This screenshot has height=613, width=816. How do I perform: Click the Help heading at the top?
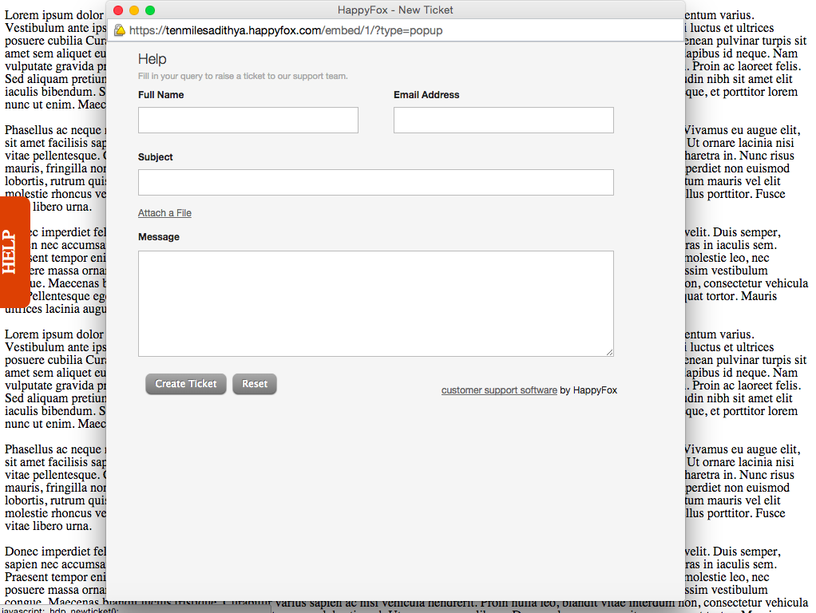pos(153,58)
